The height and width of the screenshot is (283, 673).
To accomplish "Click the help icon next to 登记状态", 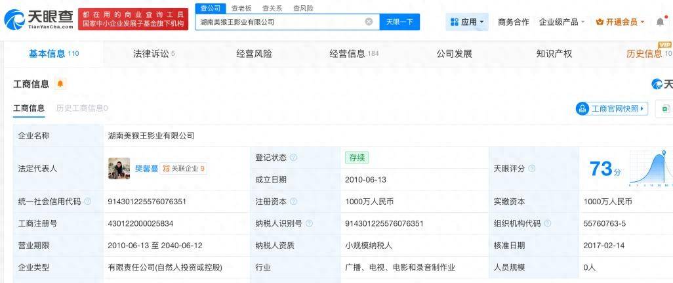I will pyautogui.click(x=294, y=158).
